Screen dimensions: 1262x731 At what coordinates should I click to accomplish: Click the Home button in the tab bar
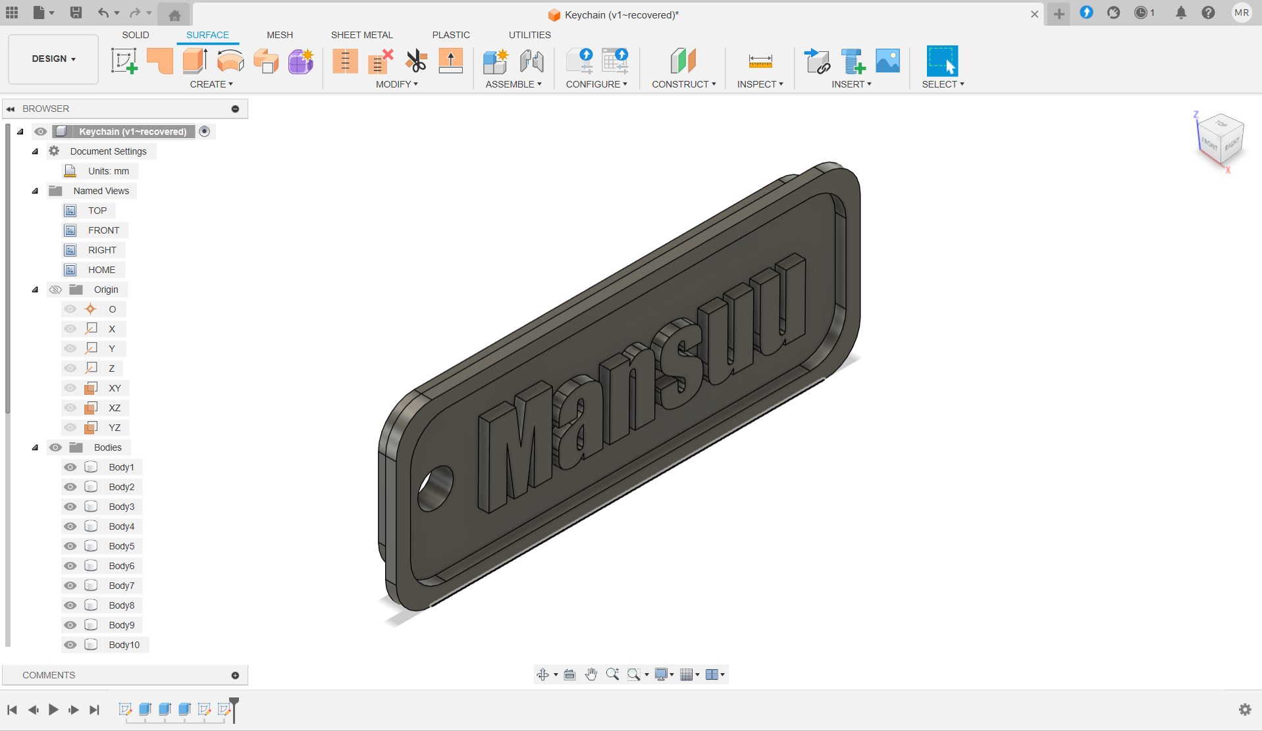click(174, 14)
